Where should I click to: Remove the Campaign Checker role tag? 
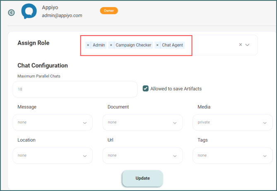(x=111, y=45)
